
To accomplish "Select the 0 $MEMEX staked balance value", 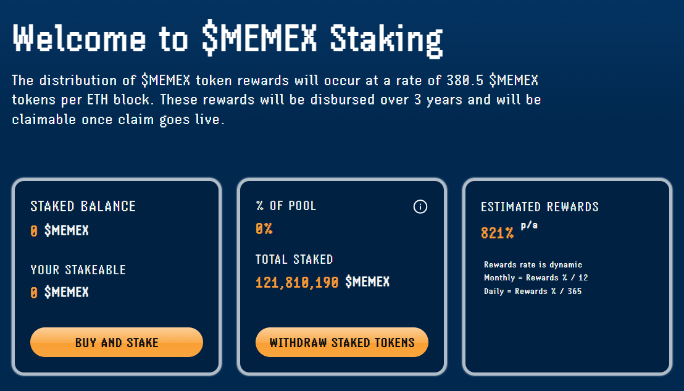I will [x=59, y=230].
